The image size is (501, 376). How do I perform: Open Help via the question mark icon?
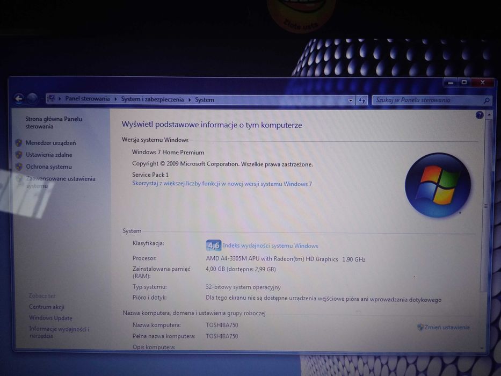[479, 115]
